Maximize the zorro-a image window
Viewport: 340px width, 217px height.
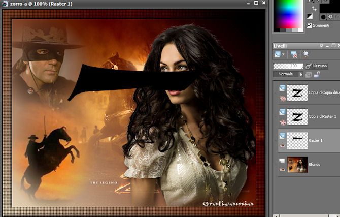256,3
